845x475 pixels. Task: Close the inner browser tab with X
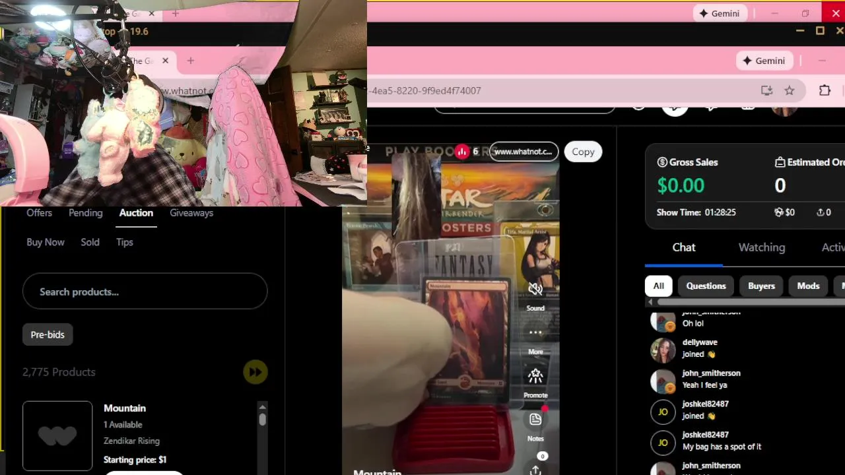point(165,61)
